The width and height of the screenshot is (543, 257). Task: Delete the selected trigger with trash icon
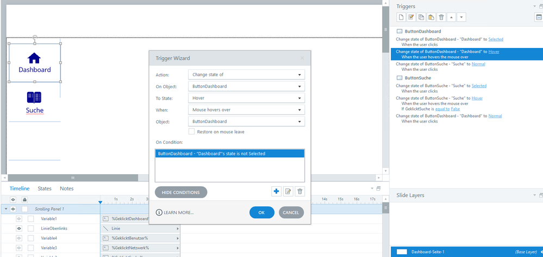coord(441,17)
